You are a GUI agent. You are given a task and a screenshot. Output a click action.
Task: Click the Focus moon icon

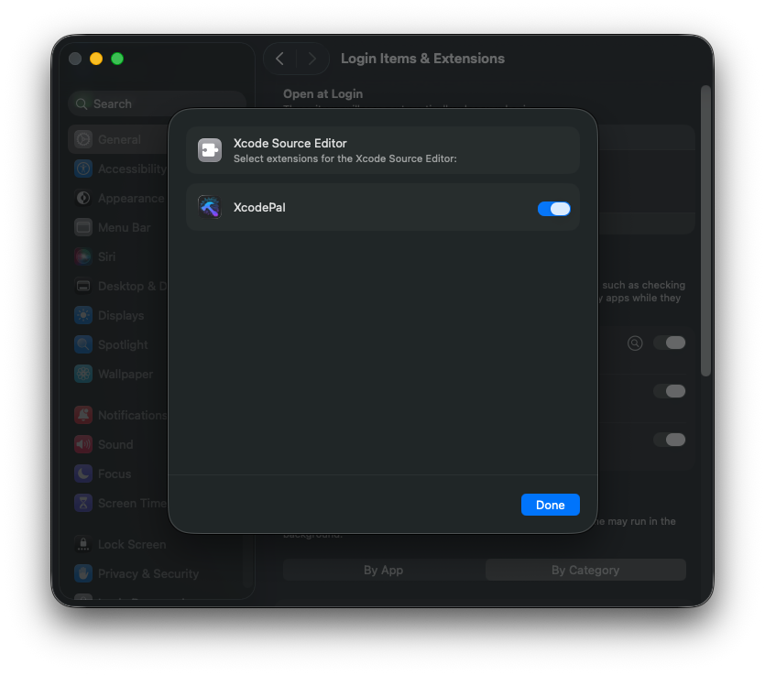pyautogui.click(x=83, y=474)
